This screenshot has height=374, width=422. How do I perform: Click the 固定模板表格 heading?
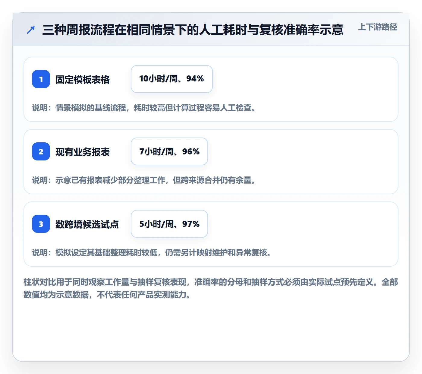pos(83,79)
